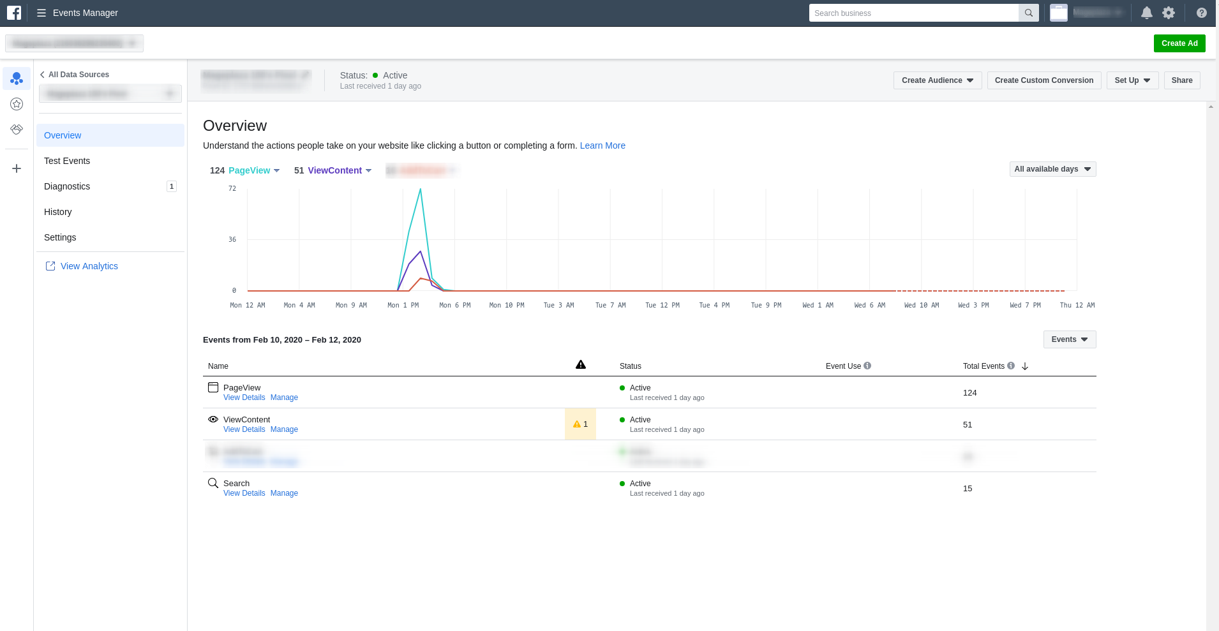Open the Settings tab in sidebar
The width and height of the screenshot is (1219, 631).
click(110, 237)
